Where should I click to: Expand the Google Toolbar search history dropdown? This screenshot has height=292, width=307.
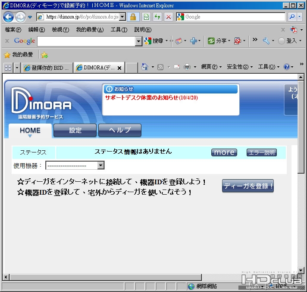click(138, 41)
